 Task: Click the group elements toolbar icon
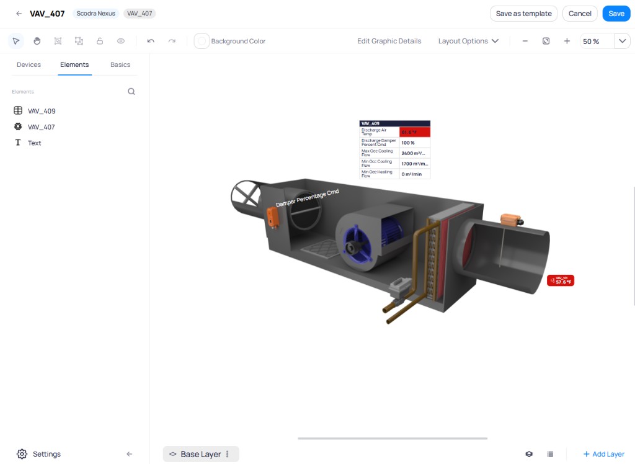point(58,41)
